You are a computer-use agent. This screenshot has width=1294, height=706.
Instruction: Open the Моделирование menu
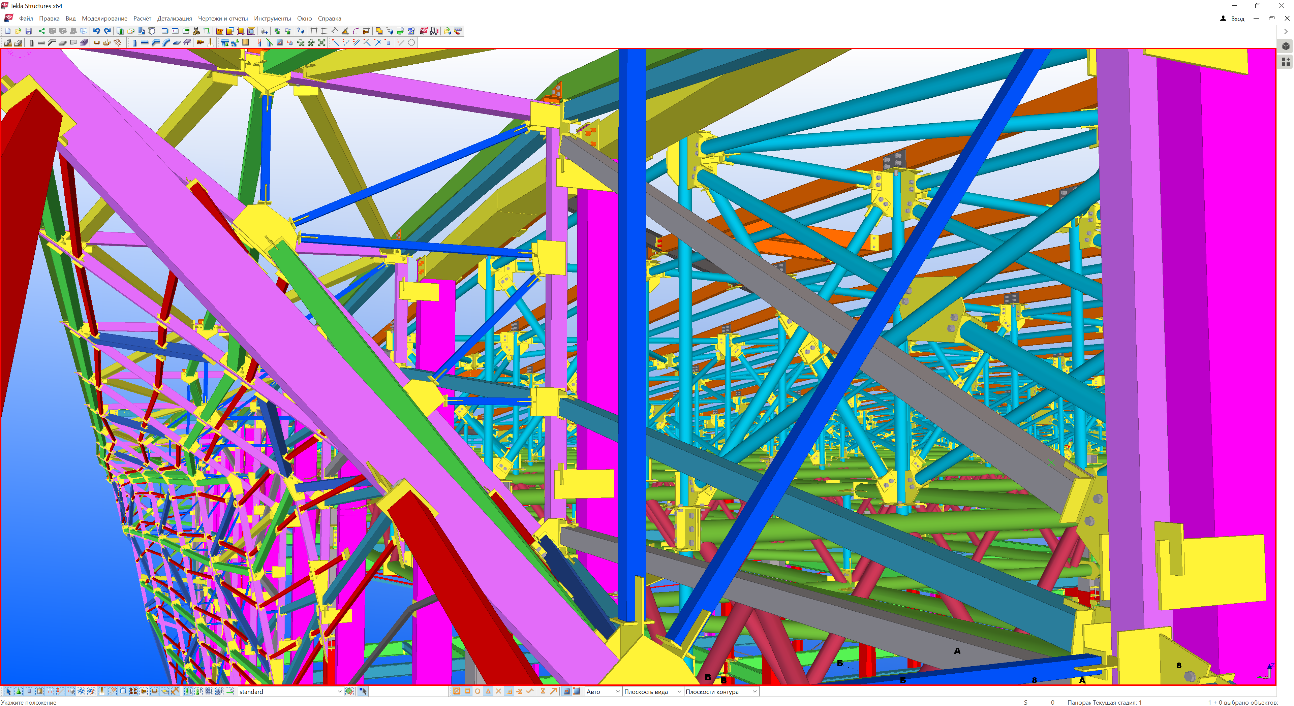point(104,19)
